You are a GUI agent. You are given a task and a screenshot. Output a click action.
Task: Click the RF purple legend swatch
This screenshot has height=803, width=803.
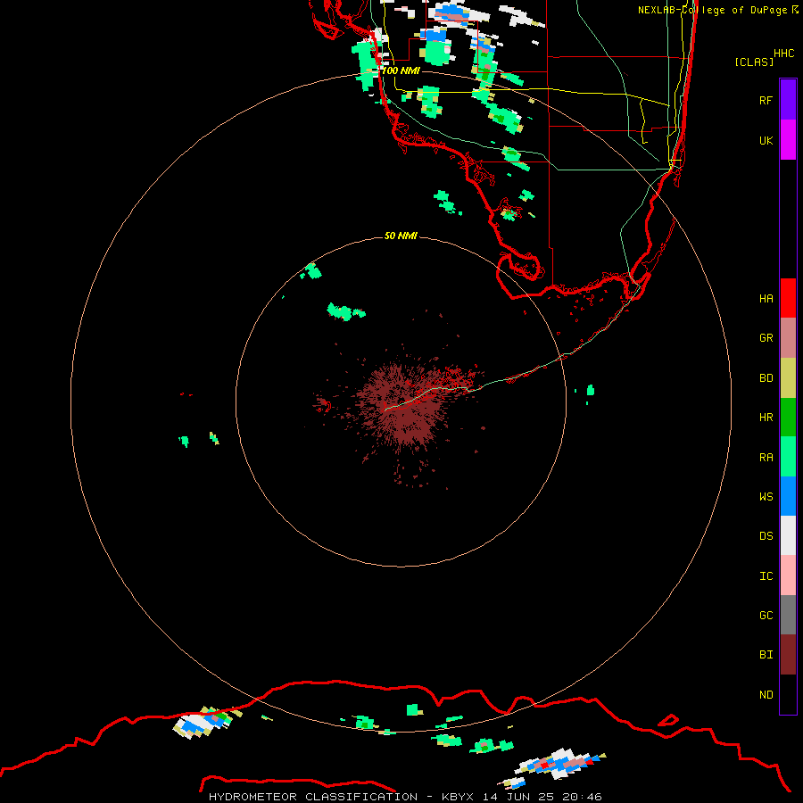(788, 100)
